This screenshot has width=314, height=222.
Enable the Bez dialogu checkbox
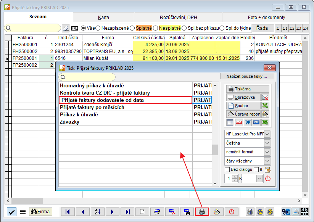[x=227, y=169]
